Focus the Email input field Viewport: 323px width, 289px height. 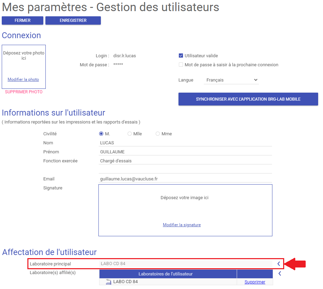(x=185, y=179)
